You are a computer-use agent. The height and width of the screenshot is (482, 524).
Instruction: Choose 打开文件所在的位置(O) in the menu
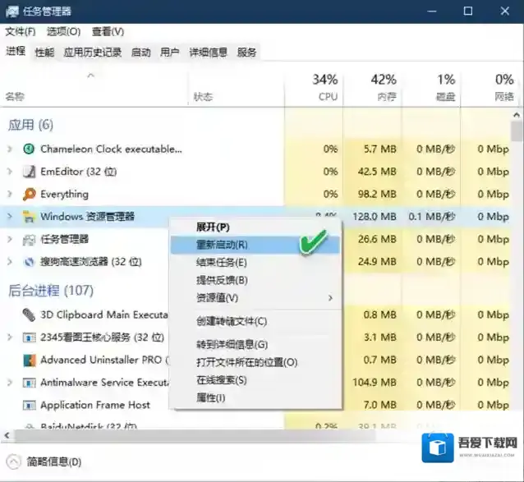255,362
